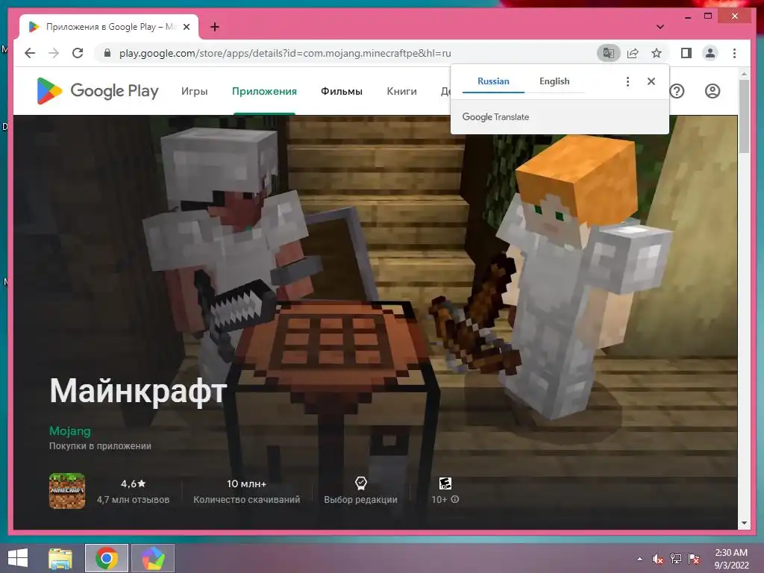Switch translation to the English tab
764x573 pixels.
(x=554, y=81)
